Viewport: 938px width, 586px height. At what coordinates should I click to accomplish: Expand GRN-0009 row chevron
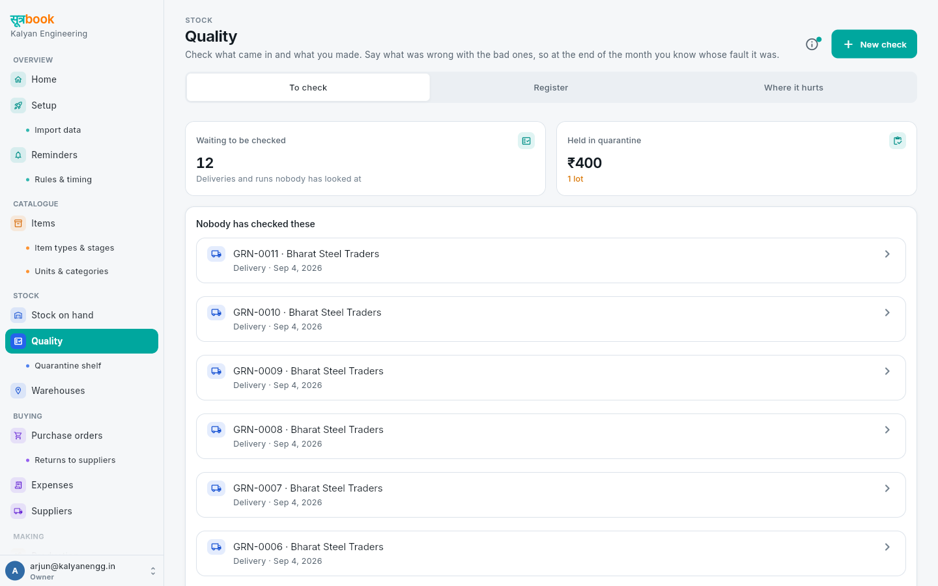point(887,371)
